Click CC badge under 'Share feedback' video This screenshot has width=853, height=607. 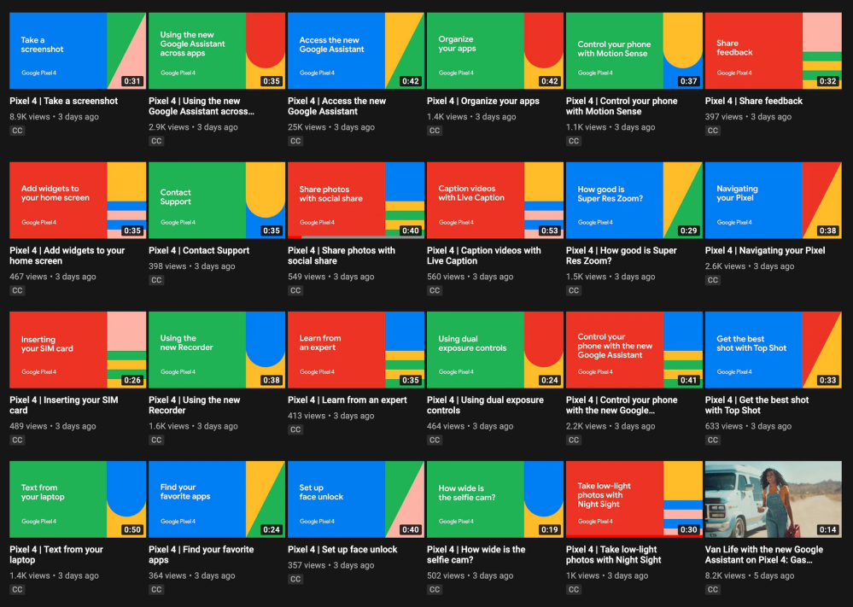tap(713, 131)
